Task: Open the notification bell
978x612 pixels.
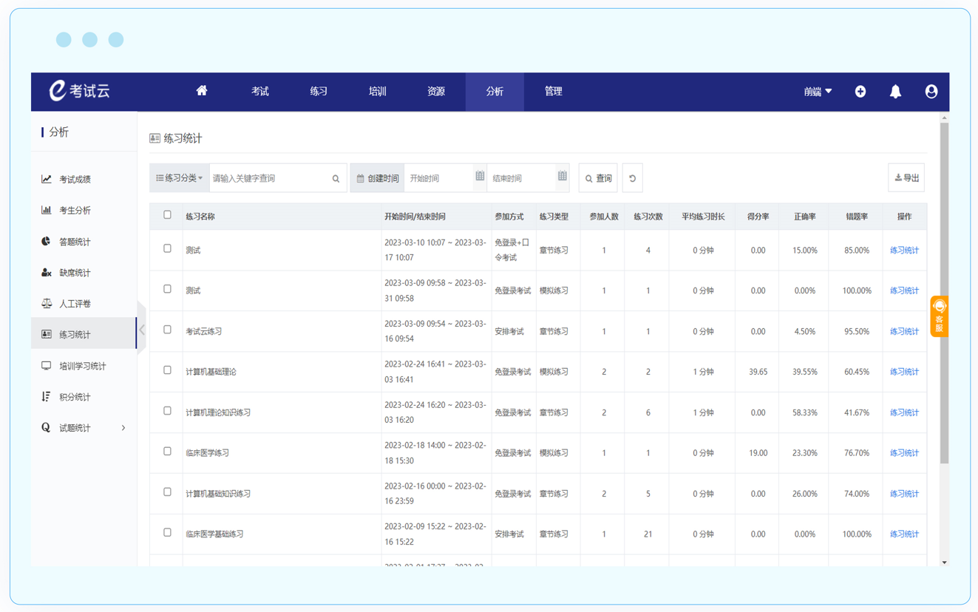Action: (895, 92)
